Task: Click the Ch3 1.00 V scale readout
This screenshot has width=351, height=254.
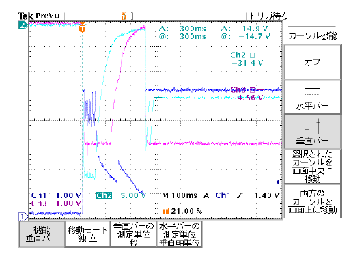Action: [x=56, y=203]
